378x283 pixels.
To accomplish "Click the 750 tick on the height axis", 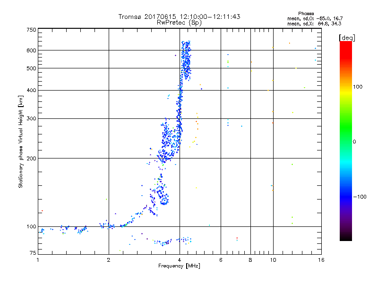I will click(31, 30).
